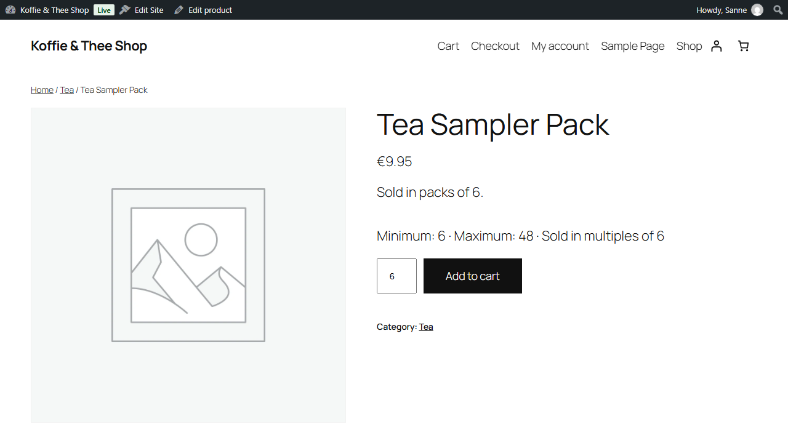The width and height of the screenshot is (788, 443).
Task: Open the admin bar search magnifier
Action: point(778,10)
